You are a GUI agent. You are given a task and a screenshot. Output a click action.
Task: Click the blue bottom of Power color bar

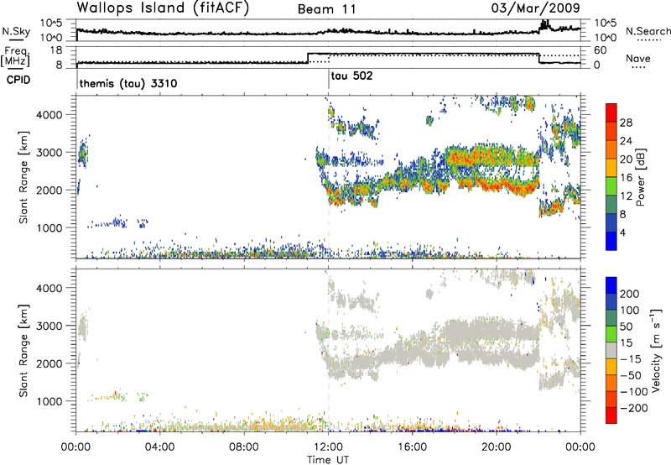[x=611, y=241]
